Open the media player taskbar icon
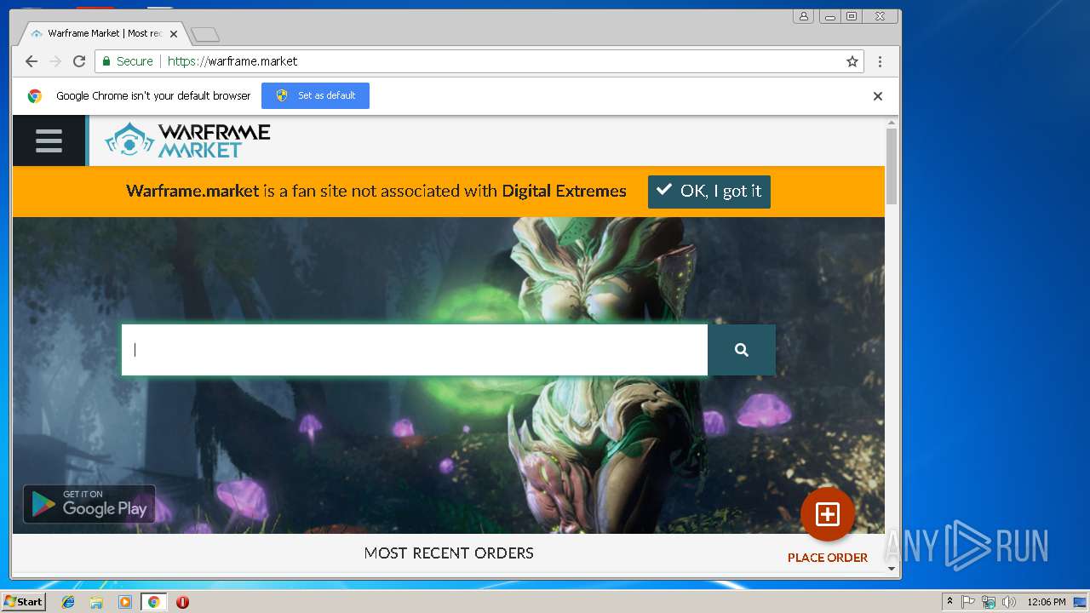 (125, 602)
